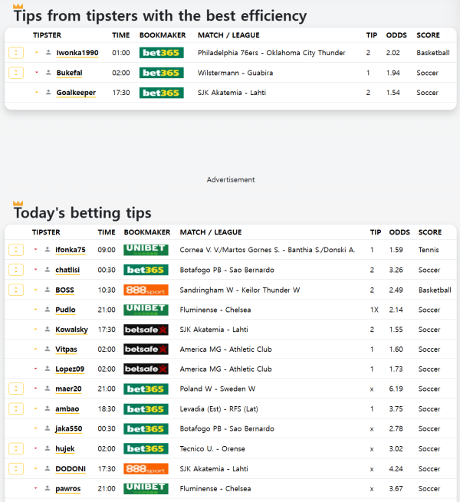Click the Unibet logo in pawros's row
Image resolution: width=460 pixels, height=502 pixels.
tap(146, 488)
